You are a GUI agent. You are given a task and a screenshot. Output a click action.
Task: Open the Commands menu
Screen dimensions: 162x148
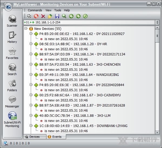35,10
